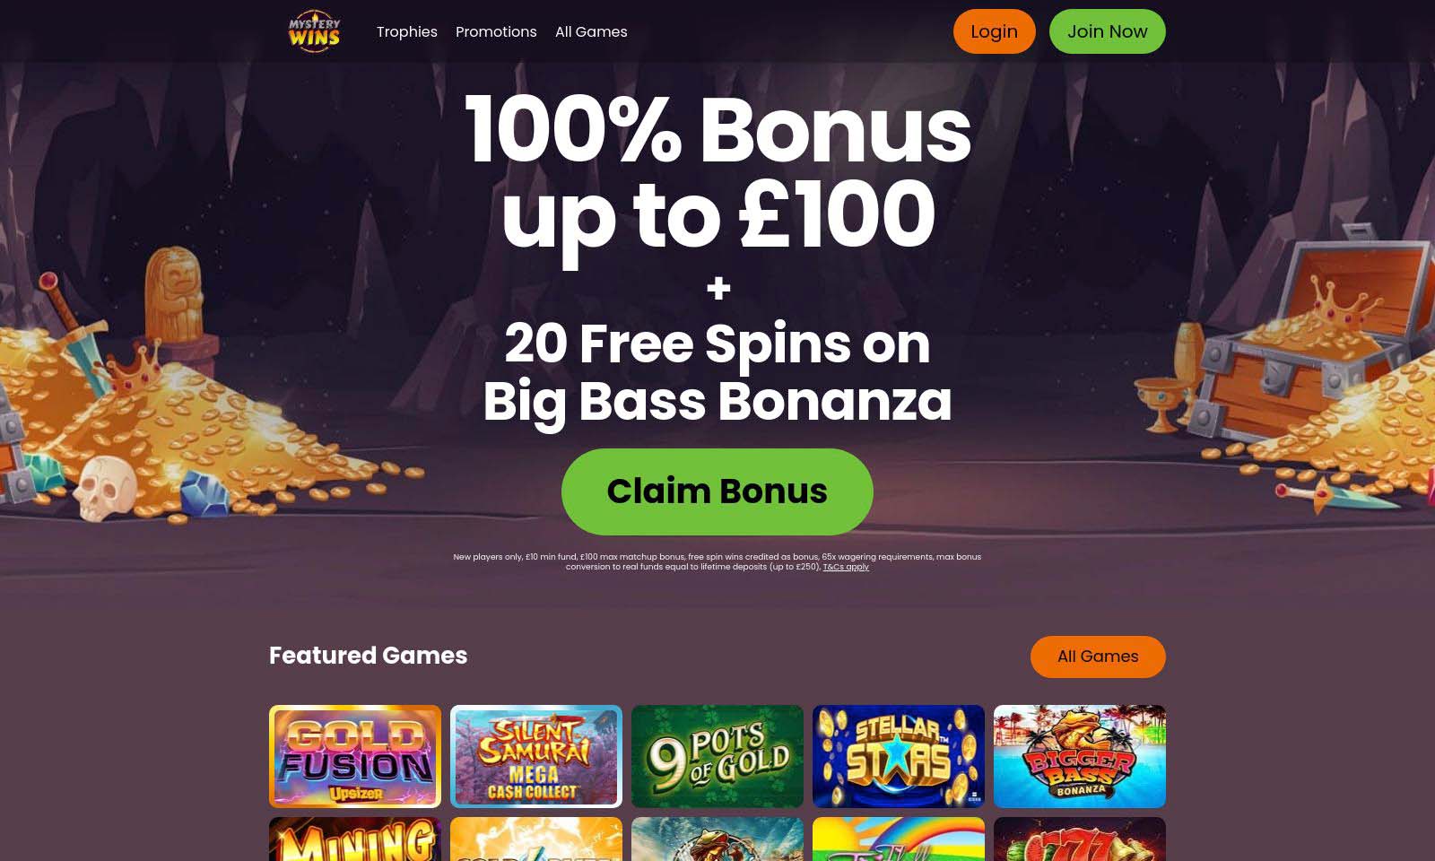Screen dimensions: 1435x861
Task: Choose the Mining game thumbnail
Action: pyautogui.click(x=355, y=839)
